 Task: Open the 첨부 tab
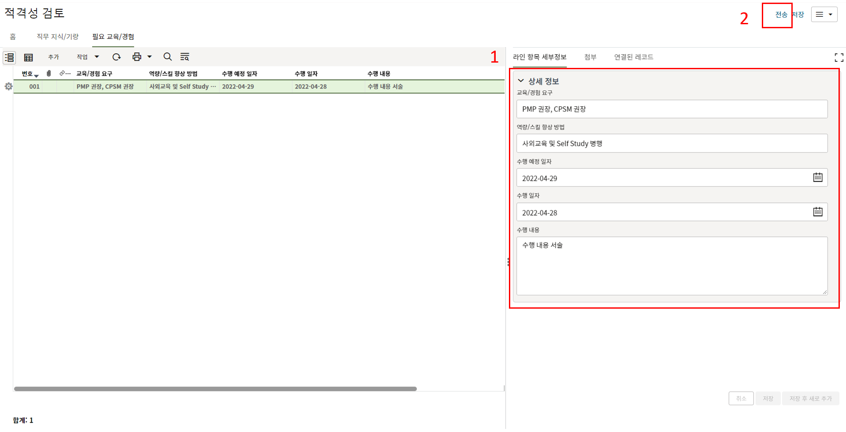[x=590, y=57]
